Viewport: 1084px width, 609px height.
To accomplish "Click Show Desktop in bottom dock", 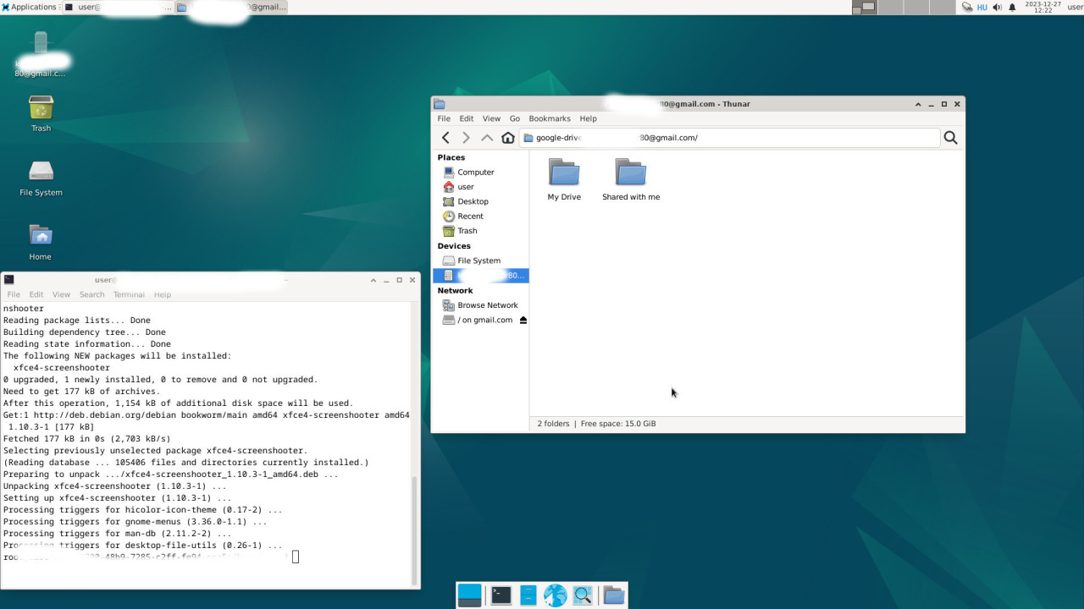I will [469, 595].
